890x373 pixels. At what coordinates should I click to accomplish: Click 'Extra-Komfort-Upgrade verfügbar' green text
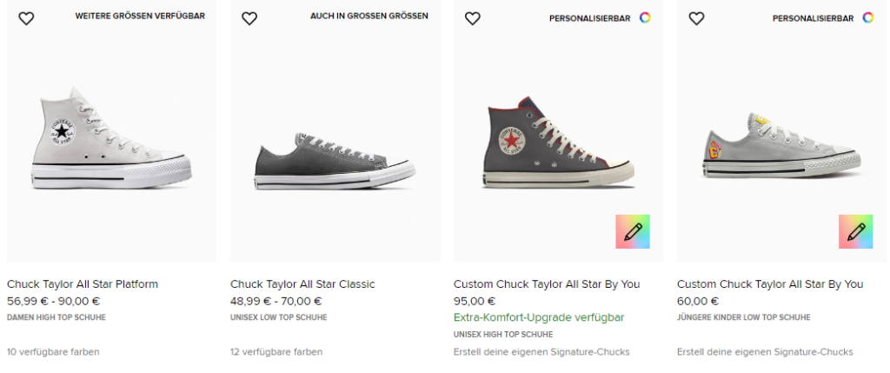pos(539,317)
